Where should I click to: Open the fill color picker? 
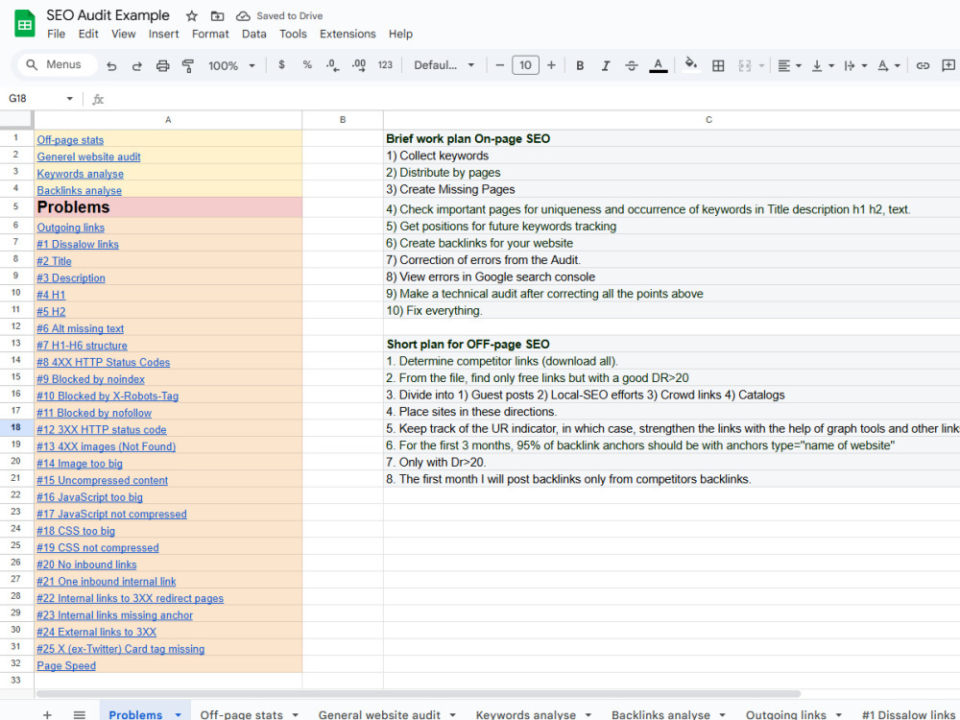(x=691, y=65)
